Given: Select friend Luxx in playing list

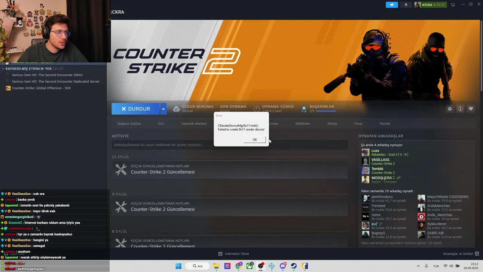Looking at the screenshot, I should [x=375, y=151].
